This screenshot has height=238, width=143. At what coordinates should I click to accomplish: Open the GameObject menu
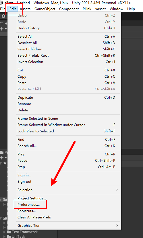(45, 9)
